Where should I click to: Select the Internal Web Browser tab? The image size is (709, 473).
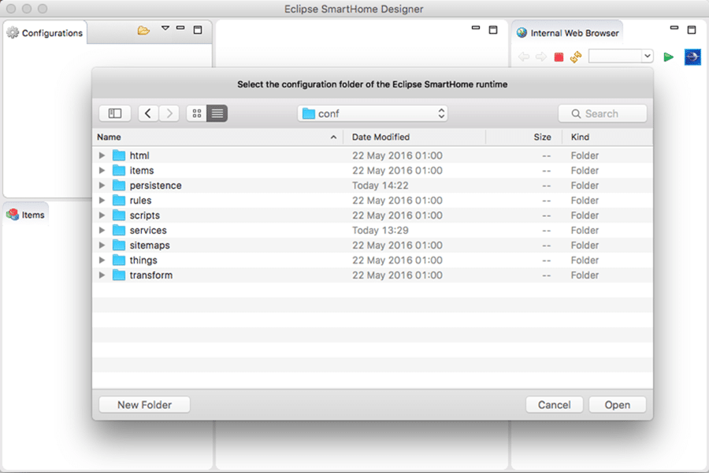point(568,33)
